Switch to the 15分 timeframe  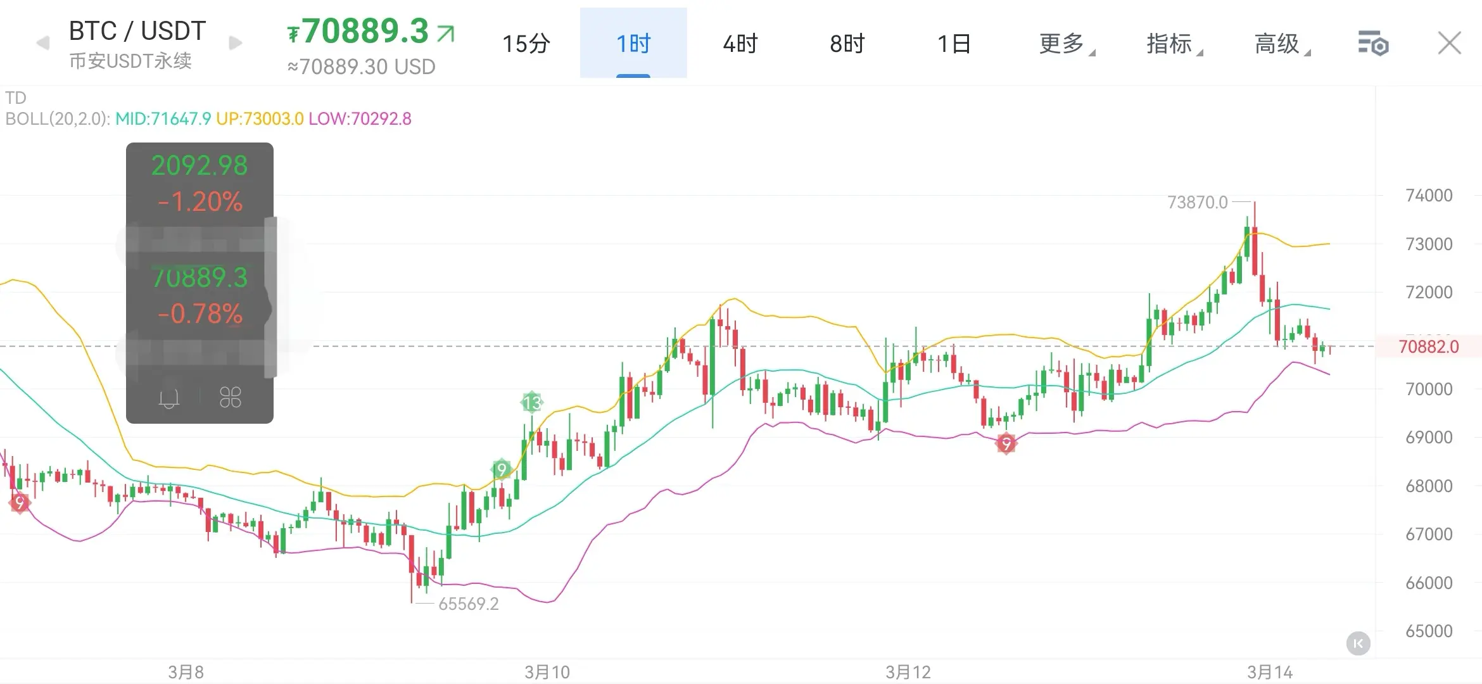tap(526, 44)
